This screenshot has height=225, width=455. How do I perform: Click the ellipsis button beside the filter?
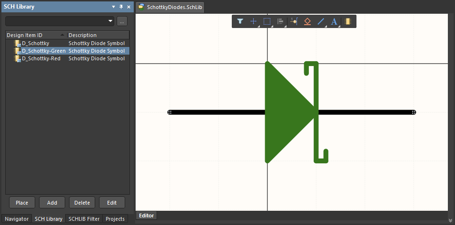122,21
